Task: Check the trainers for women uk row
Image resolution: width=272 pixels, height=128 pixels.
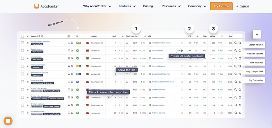Action: click(22, 97)
